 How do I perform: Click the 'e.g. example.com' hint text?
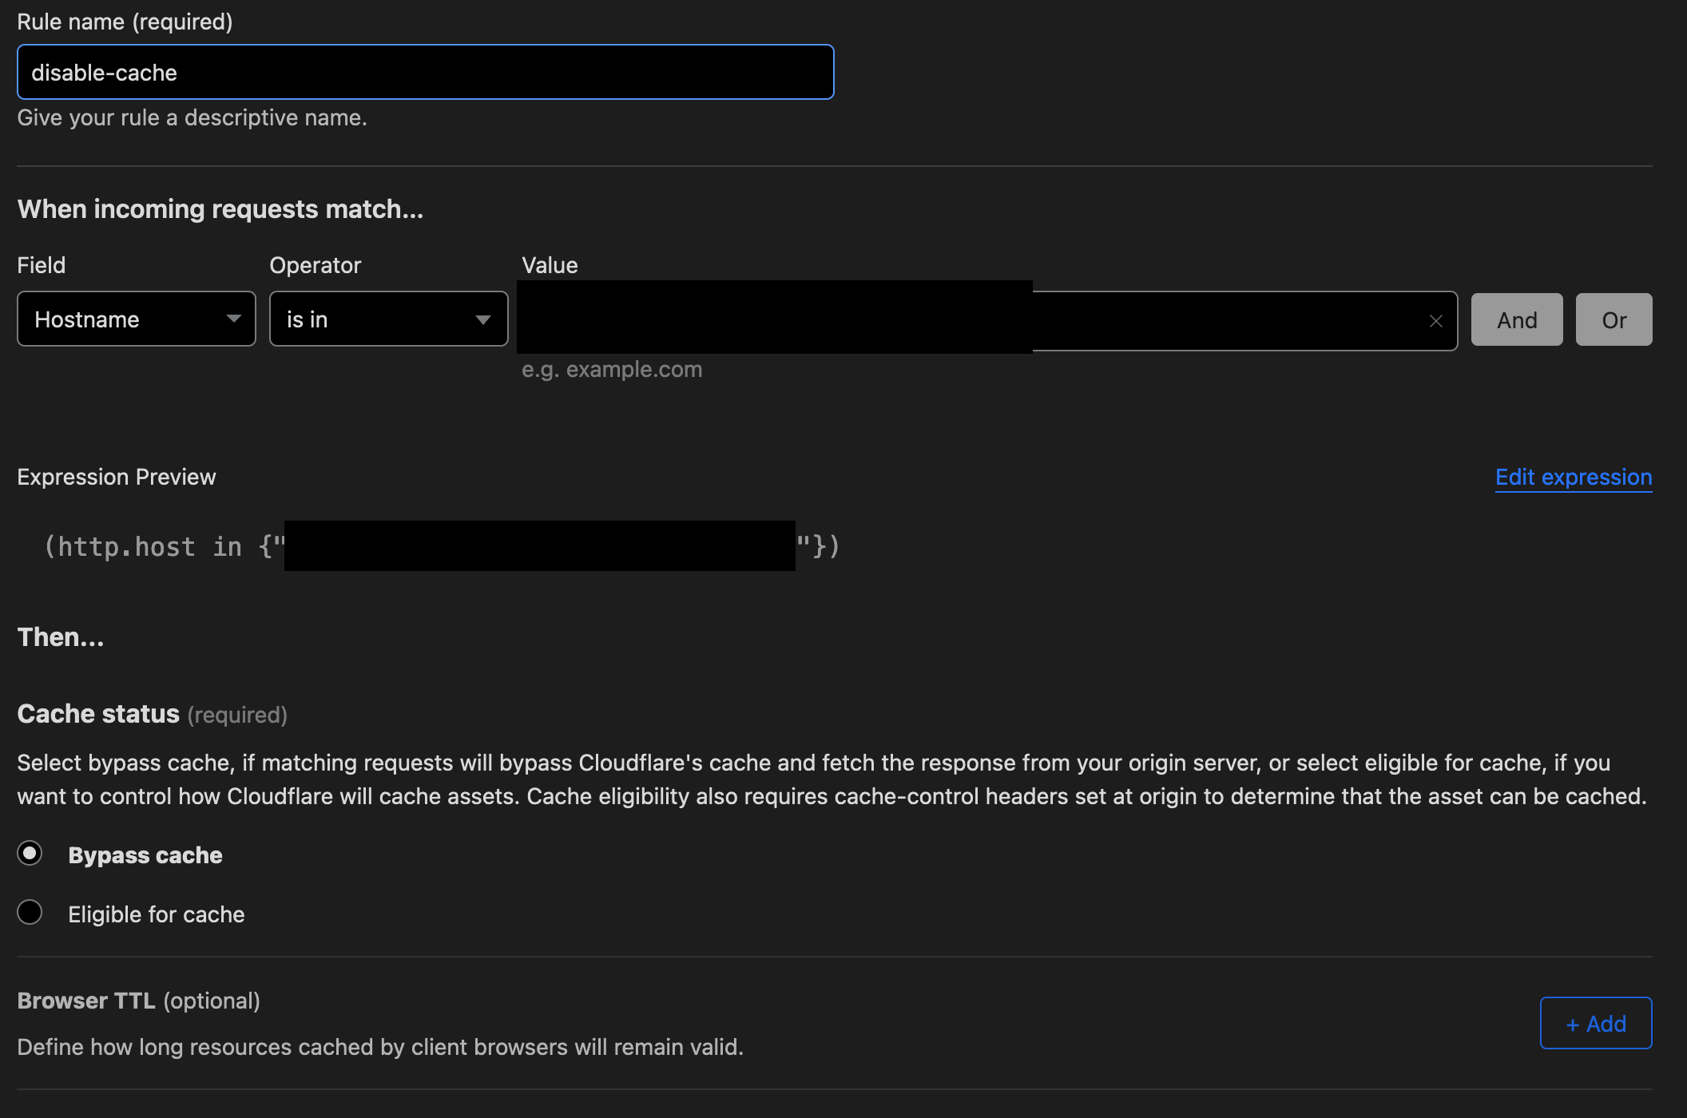coord(611,370)
